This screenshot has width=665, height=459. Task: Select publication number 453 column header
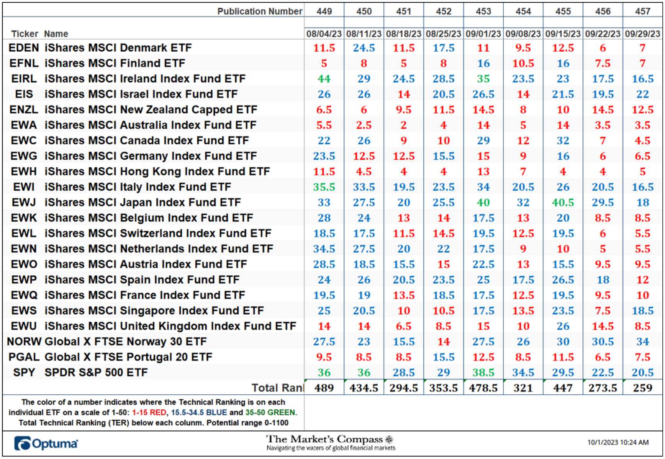(483, 11)
